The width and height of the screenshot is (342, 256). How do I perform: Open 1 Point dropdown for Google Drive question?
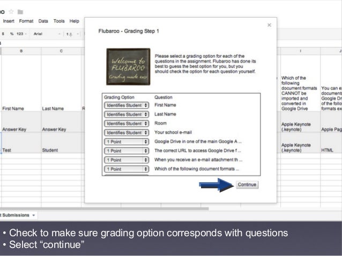pos(127,142)
